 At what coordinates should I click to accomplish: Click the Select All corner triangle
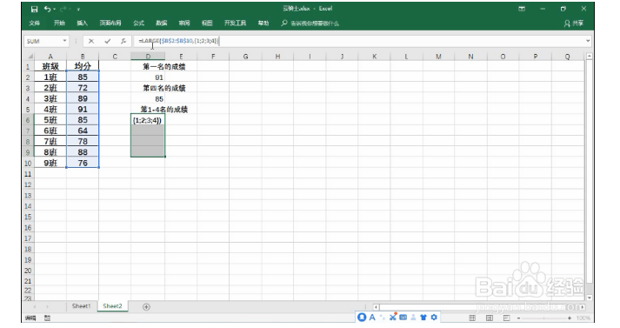coord(30,57)
